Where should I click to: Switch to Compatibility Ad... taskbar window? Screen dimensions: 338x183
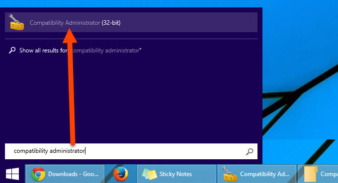coord(257,174)
